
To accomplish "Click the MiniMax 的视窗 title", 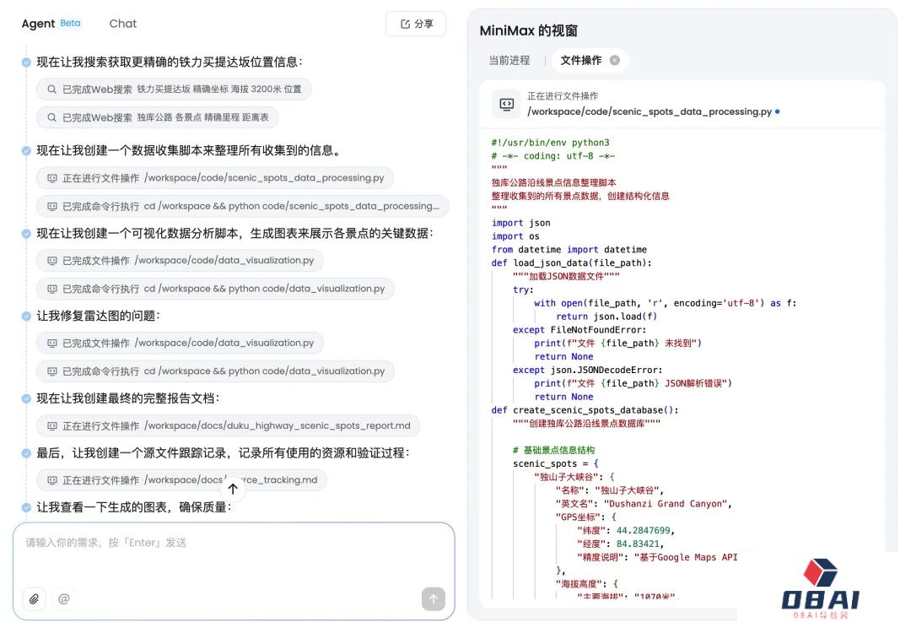I will tap(528, 30).
